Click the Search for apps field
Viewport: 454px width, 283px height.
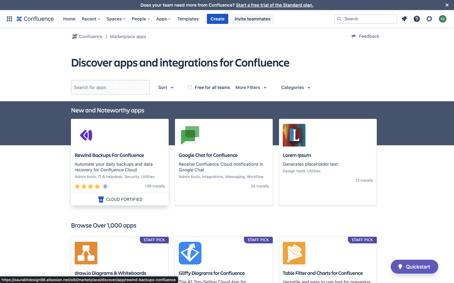pyautogui.click(x=110, y=88)
